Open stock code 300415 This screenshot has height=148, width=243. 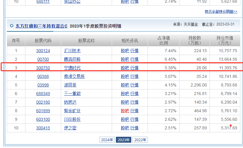click(x=43, y=128)
